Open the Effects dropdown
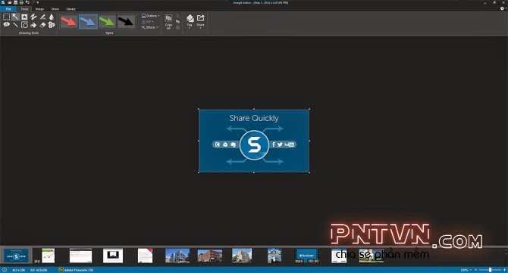 150,27
